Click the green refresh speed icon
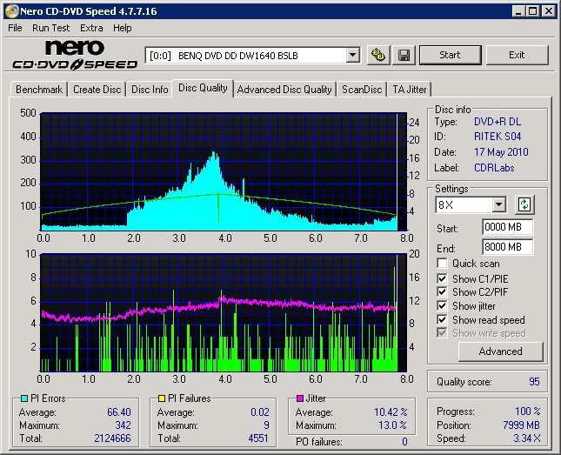 (x=524, y=204)
